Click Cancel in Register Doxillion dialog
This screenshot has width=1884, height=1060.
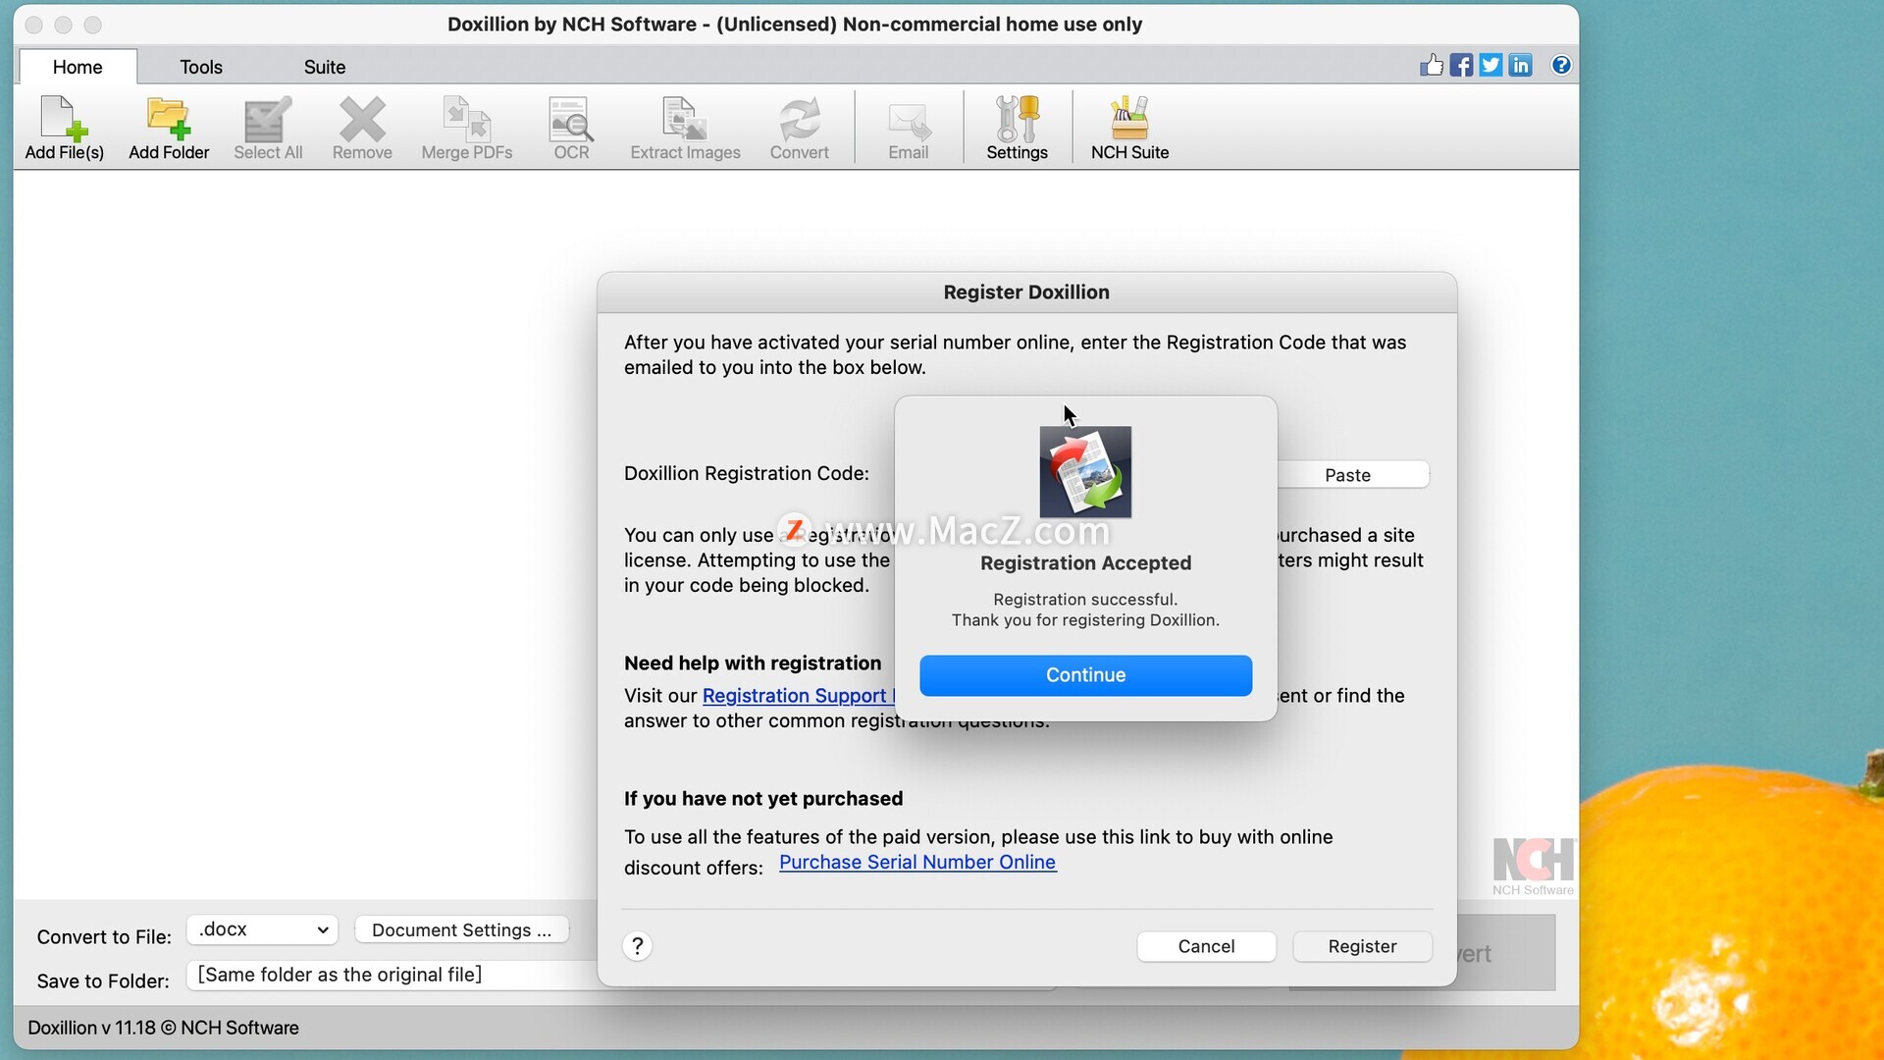tap(1206, 946)
